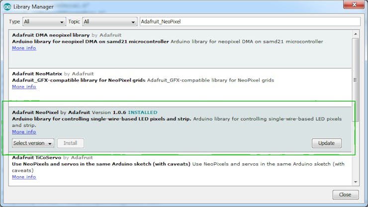
Task: Click the vertical scrollbar thumb
Action: coord(356,80)
